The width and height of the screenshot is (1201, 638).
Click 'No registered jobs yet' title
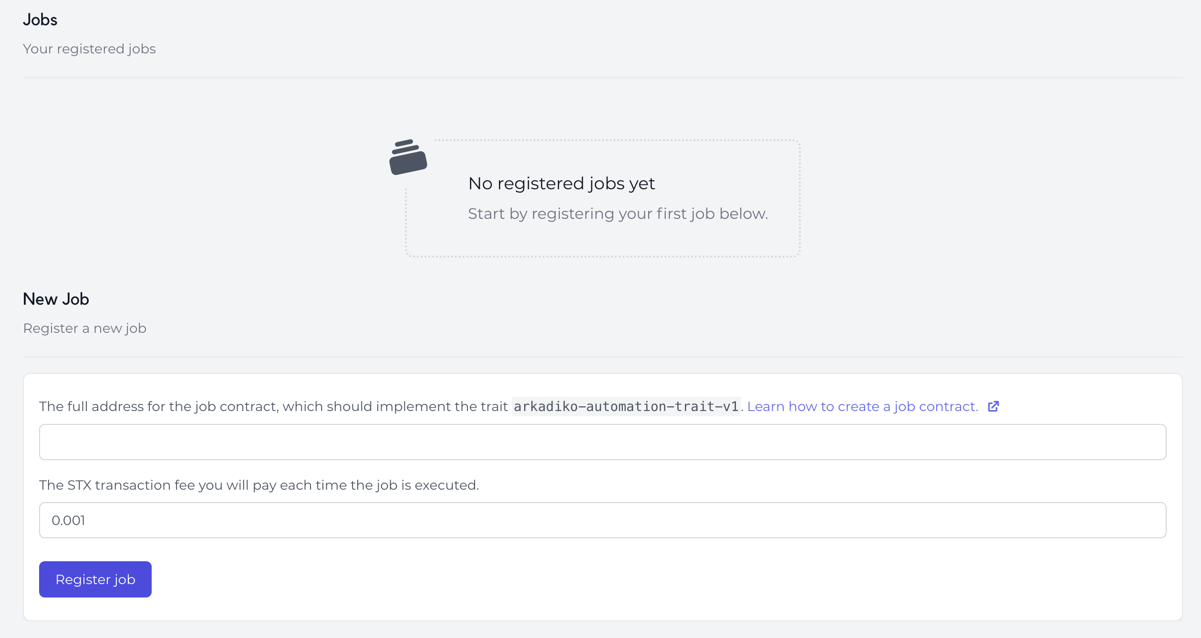(x=561, y=184)
